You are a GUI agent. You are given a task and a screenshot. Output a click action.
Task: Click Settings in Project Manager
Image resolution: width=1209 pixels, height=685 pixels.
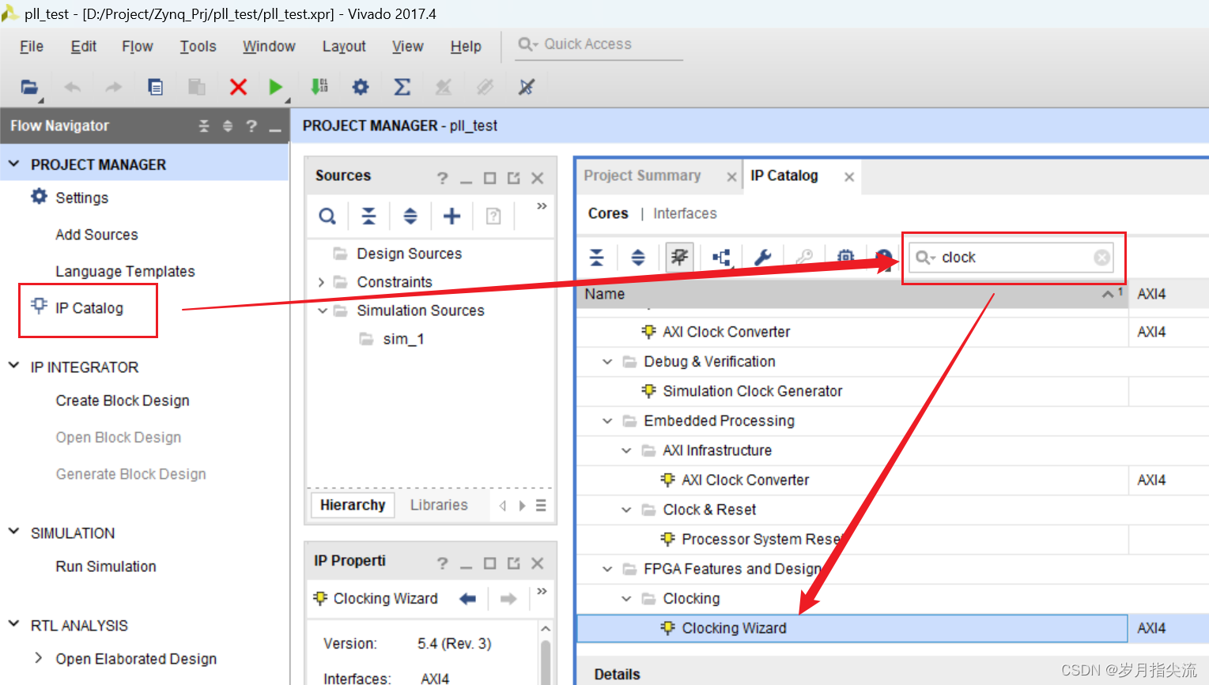(x=81, y=198)
